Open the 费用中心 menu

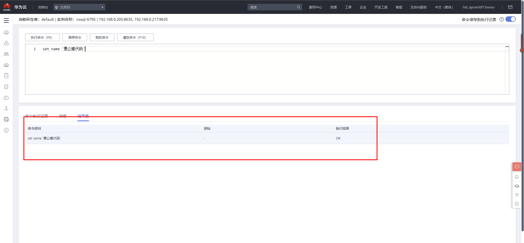tap(315, 7)
